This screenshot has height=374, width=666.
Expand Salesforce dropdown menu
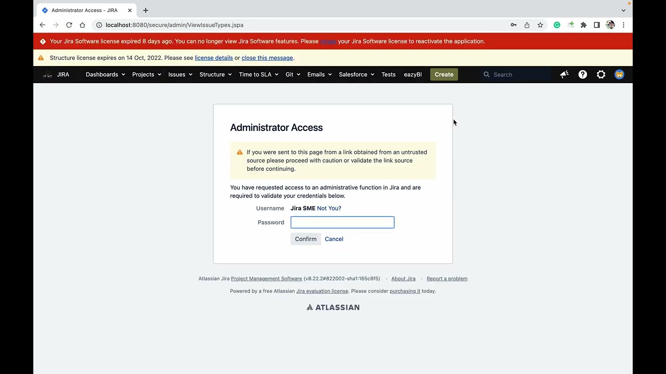pos(356,75)
